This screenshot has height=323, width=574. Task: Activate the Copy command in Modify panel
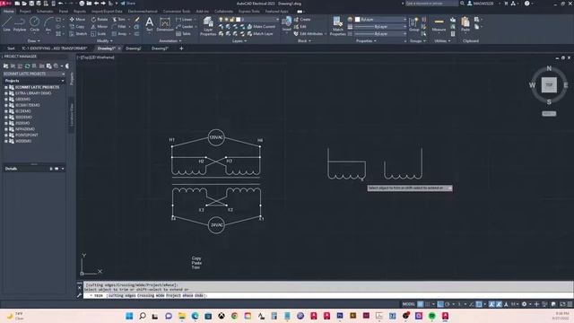(77, 27)
